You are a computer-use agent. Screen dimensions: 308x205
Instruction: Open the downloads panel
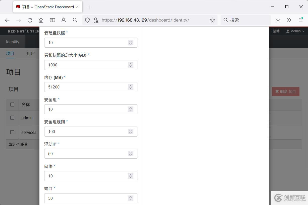(x=278, y=20)
